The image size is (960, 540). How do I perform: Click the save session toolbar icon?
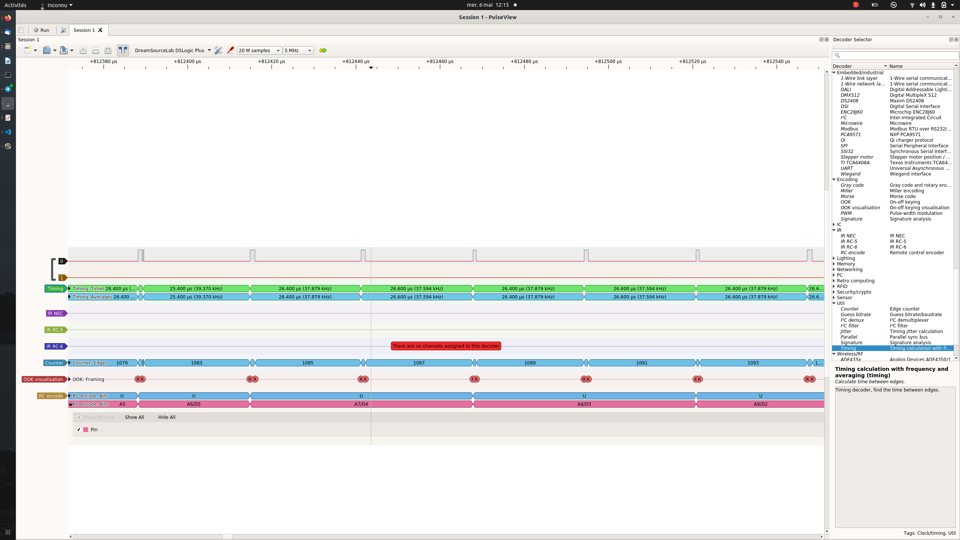(63, 50)
